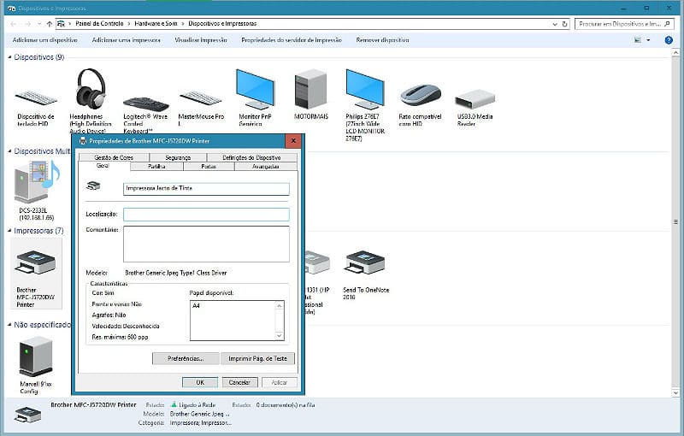
Task: Click Imprimir Pág. de Teste button
Action: click(x=257, y=358)
